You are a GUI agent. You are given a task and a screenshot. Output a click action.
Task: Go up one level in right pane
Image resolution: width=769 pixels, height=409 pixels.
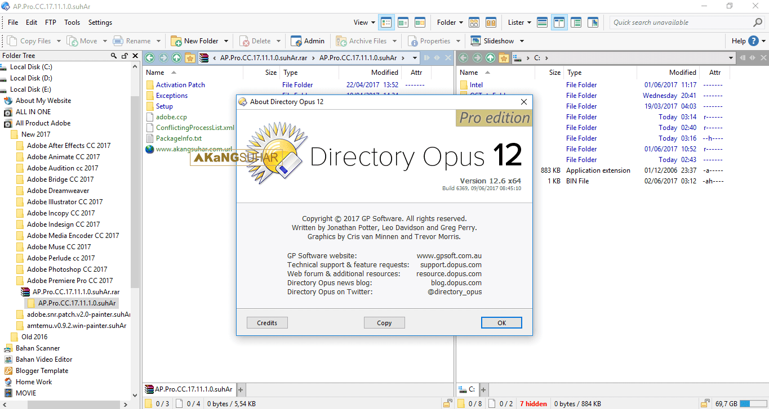[491, 57]
